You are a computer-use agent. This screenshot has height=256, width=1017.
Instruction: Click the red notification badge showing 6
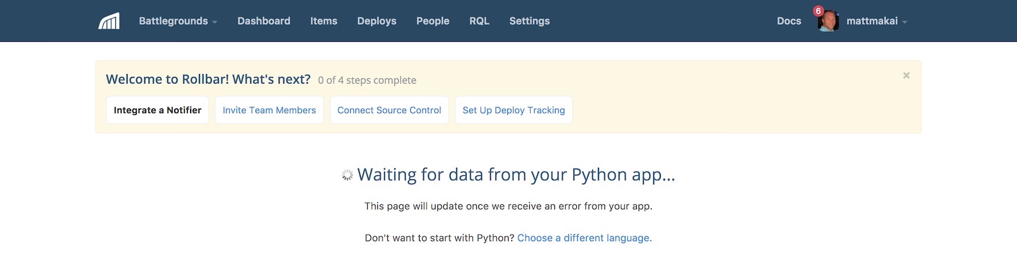click(x=818, y=11)
